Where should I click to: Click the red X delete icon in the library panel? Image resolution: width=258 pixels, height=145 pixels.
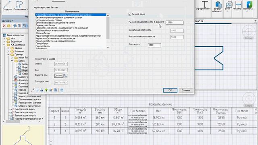point(4,26)
